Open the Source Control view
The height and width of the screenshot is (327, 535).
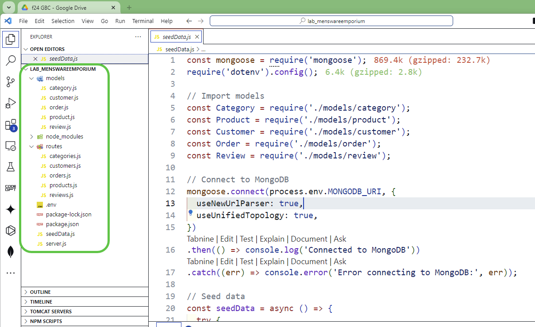[11, 82]
